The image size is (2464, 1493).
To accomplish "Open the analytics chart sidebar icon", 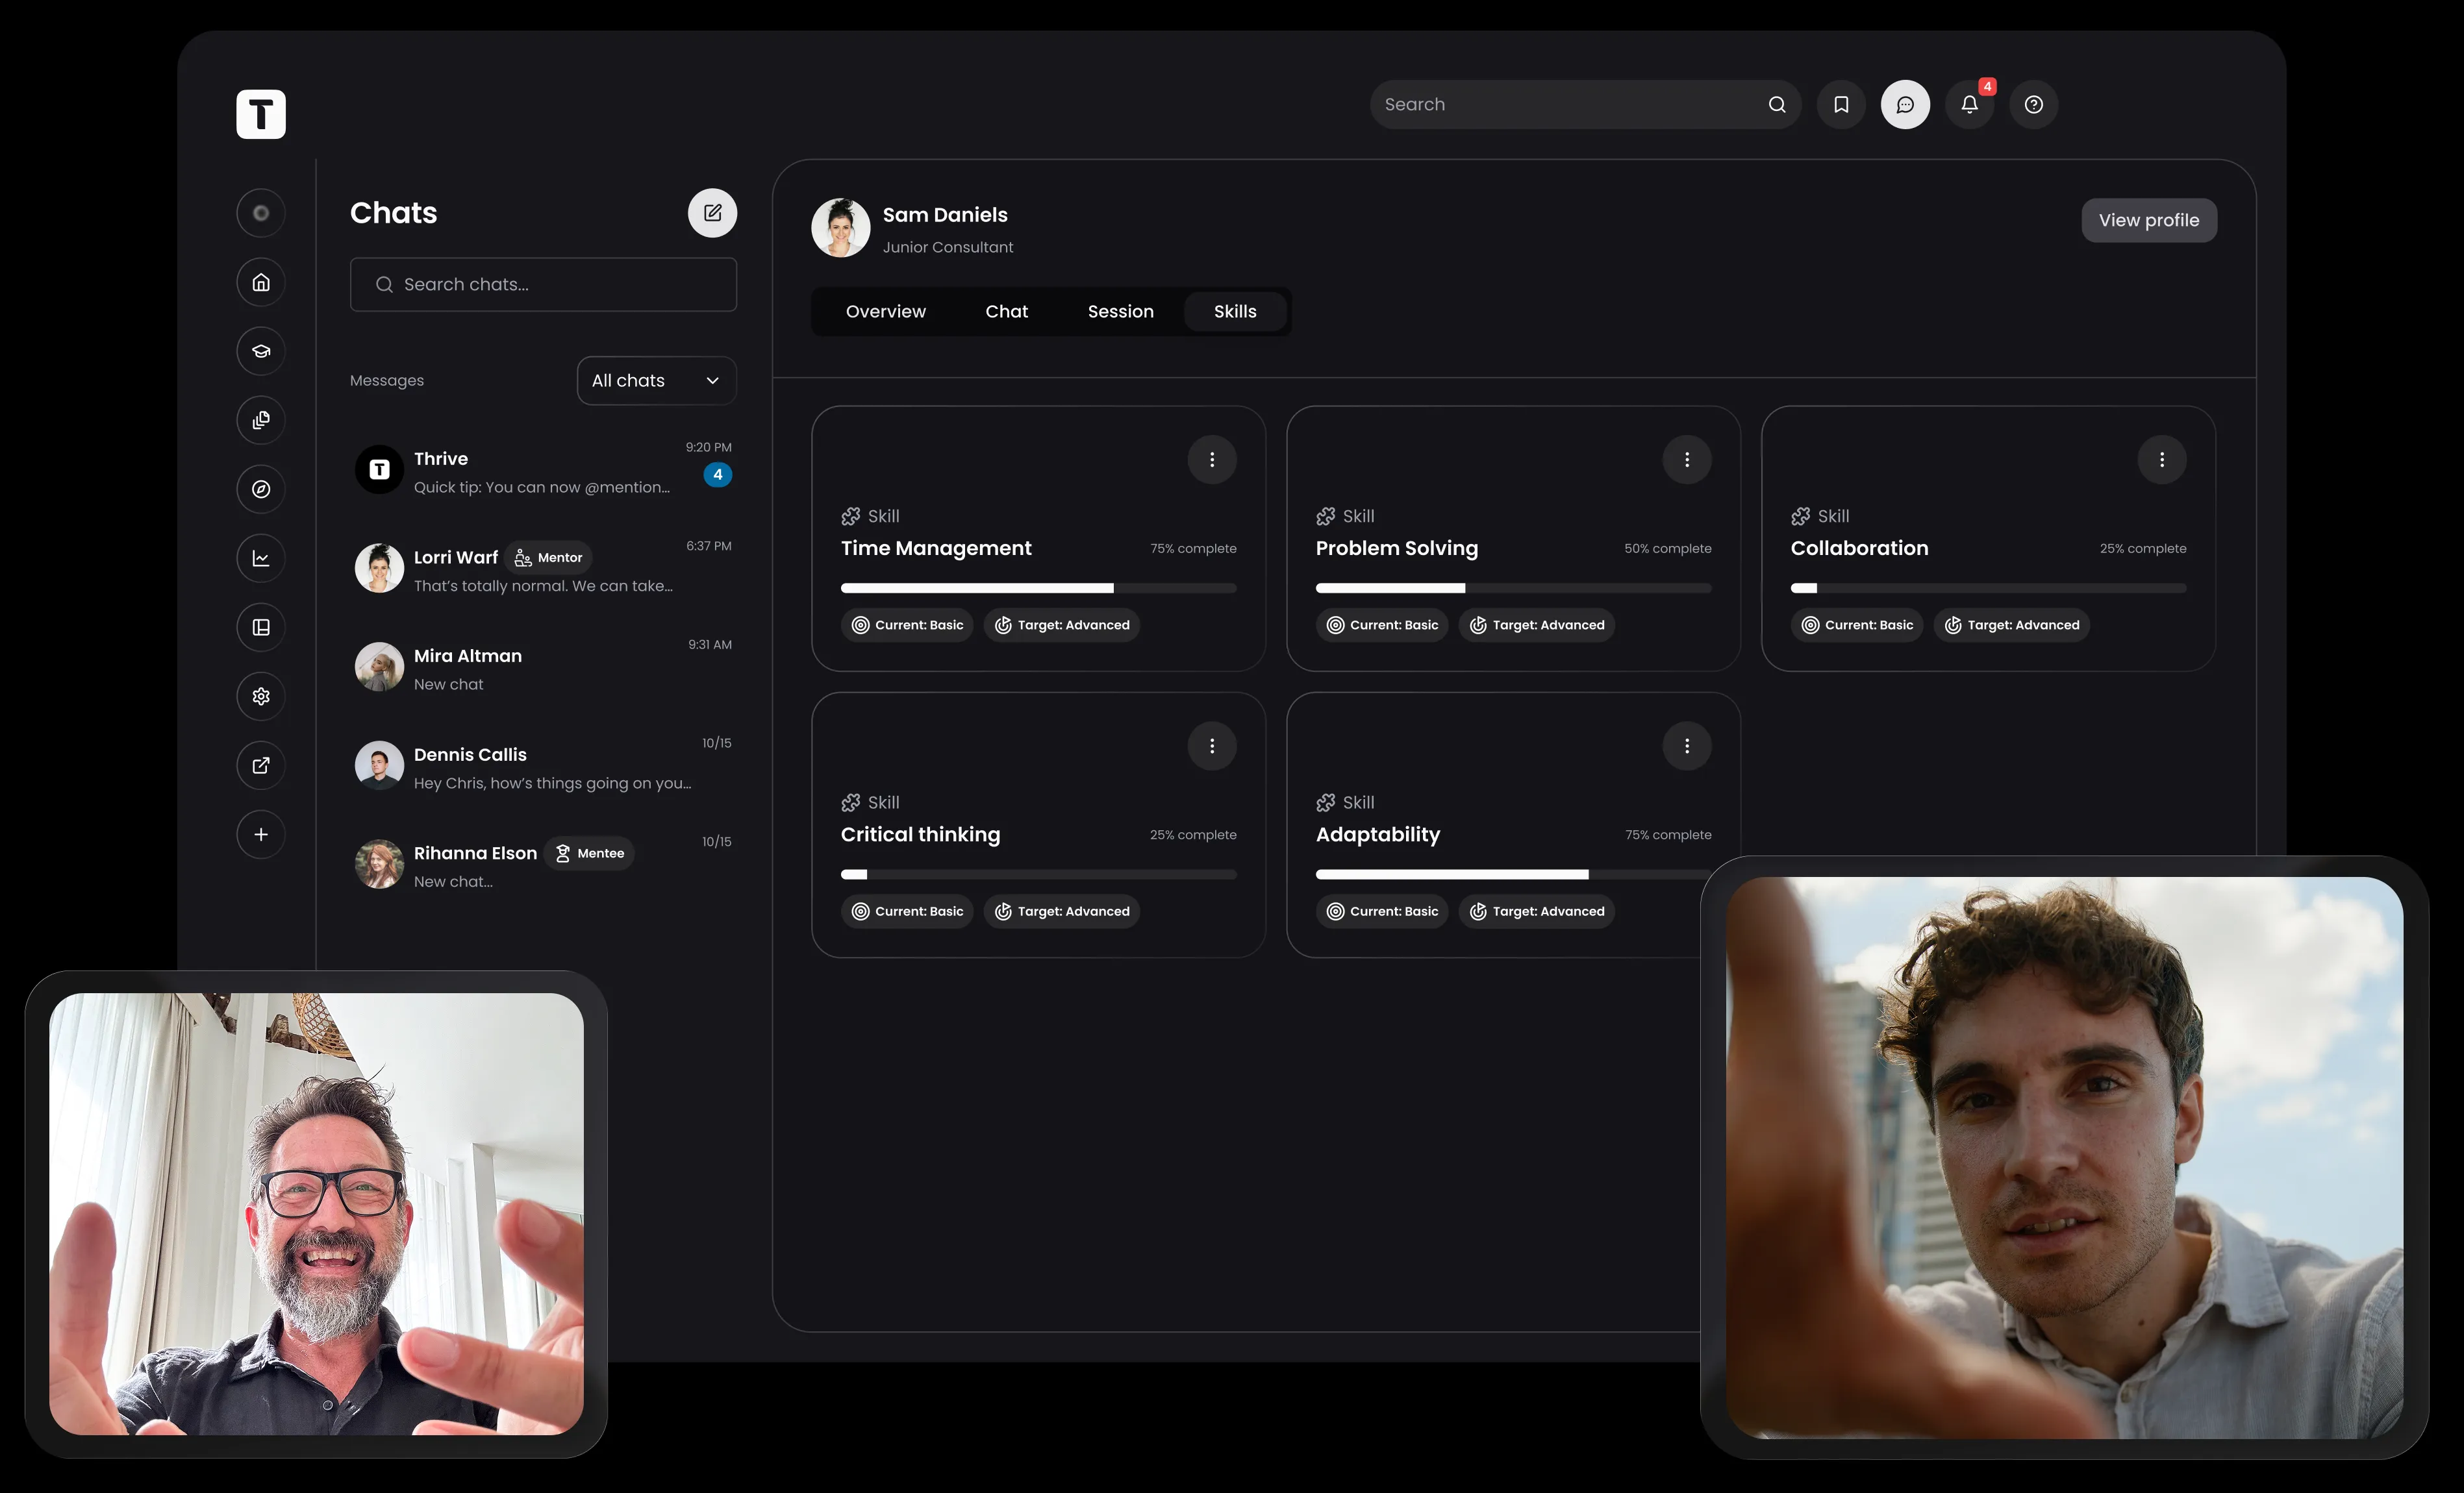I will (261, 559).
